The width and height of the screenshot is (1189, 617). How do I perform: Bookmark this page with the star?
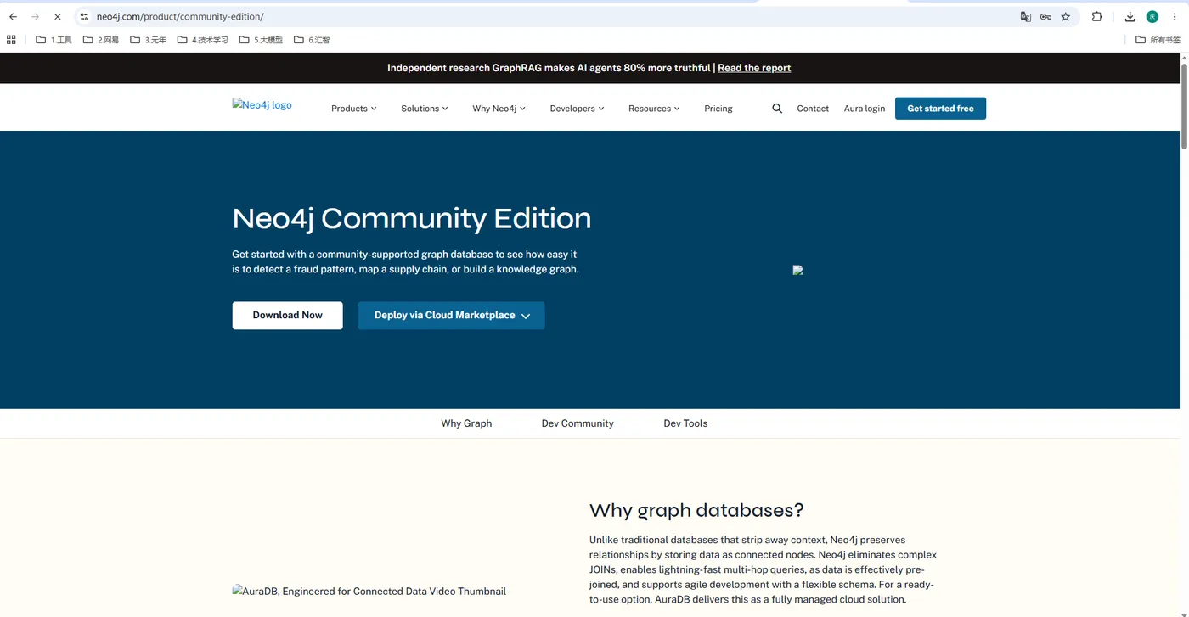[1066, 16]
